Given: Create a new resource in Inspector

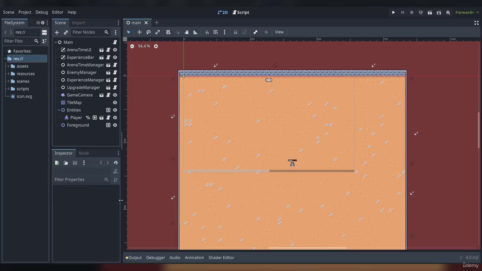Looking at the screenshot, I should pyautogui.click(x=57, y=163).
